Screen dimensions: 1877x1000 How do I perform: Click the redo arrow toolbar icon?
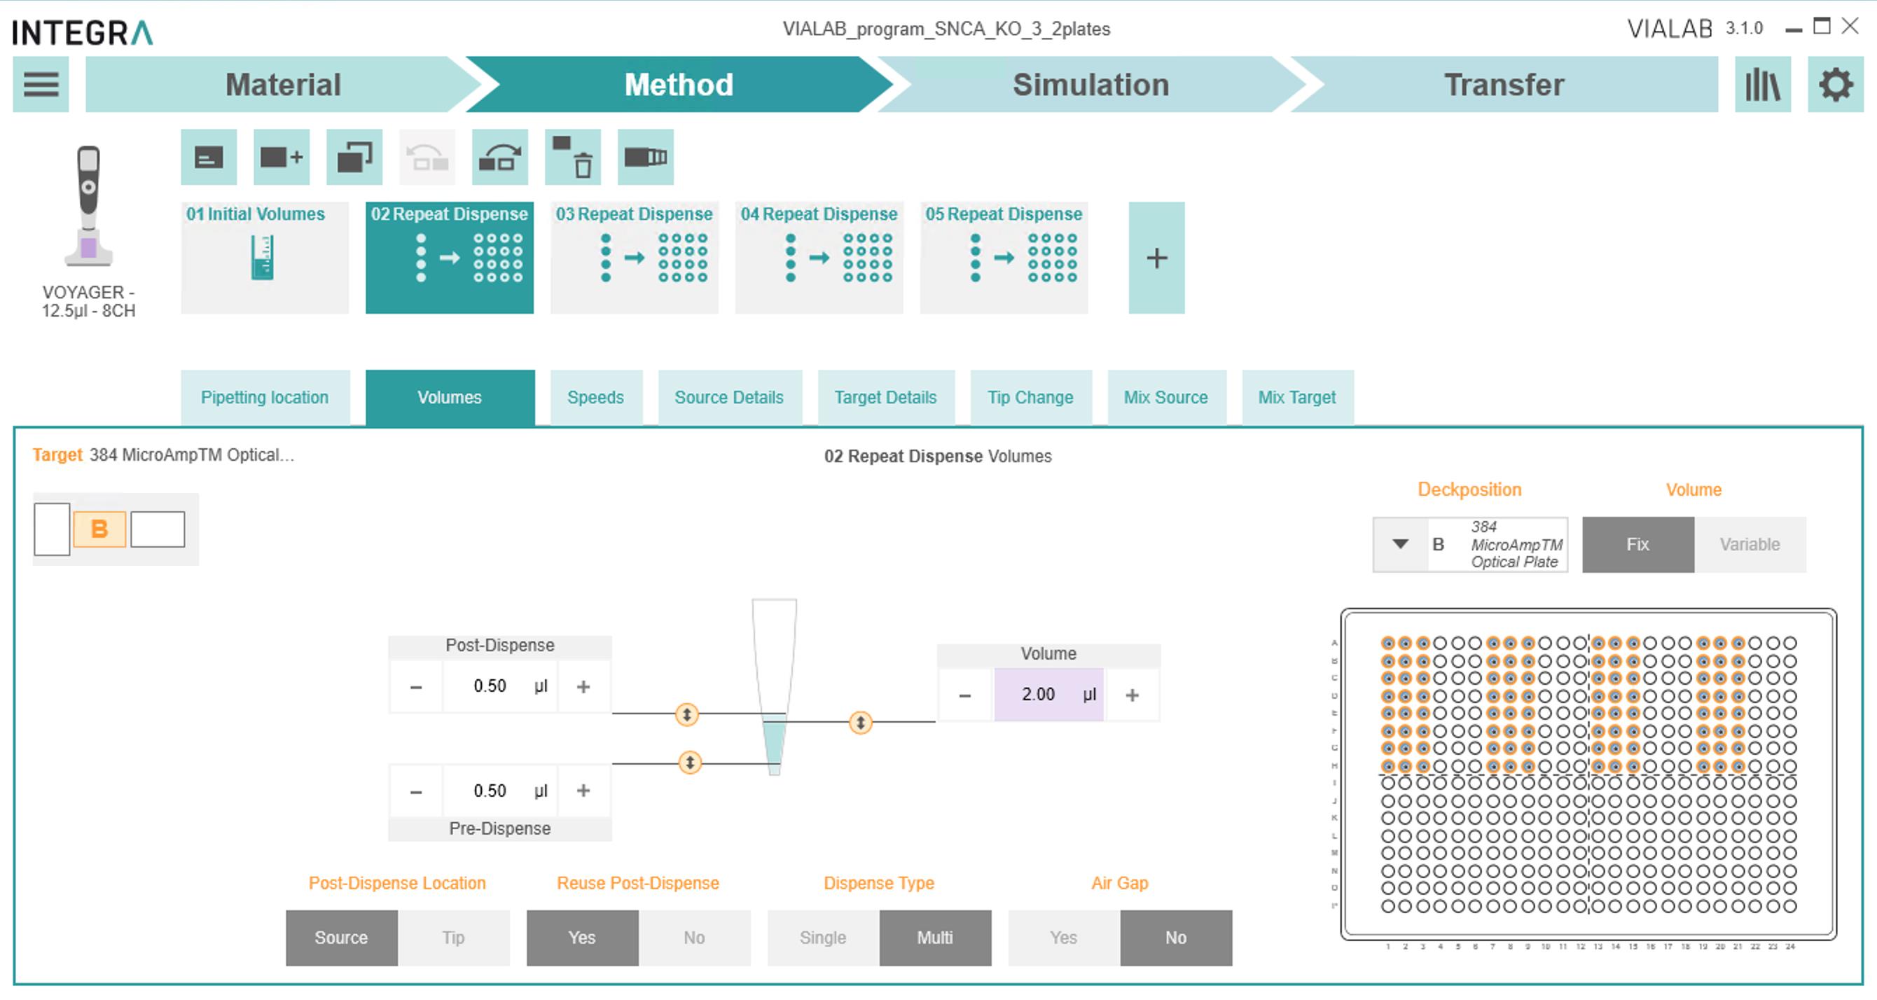[500, 158]
